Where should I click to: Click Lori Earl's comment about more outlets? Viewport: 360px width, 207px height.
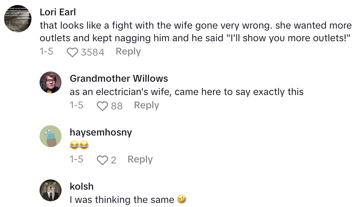pos(196,32)
